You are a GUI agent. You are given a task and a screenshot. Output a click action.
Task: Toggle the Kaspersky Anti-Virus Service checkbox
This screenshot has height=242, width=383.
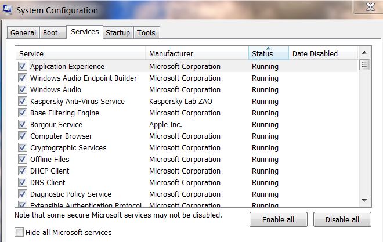(23, 102)
